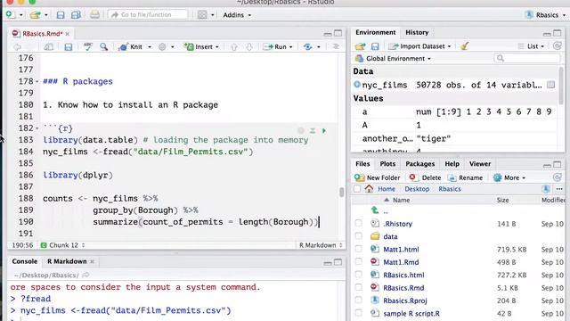Image resolution: width=570 pixels, height=321 pixels.
Task: Tick the checkbox next to sample R script.R
Action: 358,313
